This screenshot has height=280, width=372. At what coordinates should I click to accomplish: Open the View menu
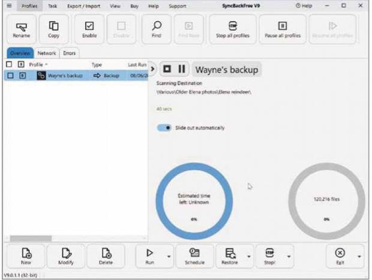(115, 6)
